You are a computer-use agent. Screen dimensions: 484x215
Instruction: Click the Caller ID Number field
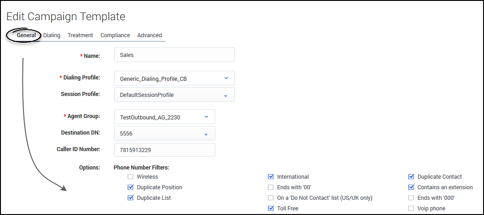pos(165,150)
